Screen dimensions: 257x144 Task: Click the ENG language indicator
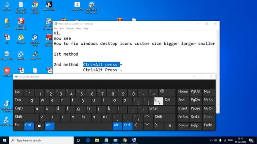click(x=230, y=140)
